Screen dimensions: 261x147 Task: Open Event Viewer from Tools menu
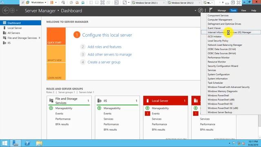tap(214, 28)
